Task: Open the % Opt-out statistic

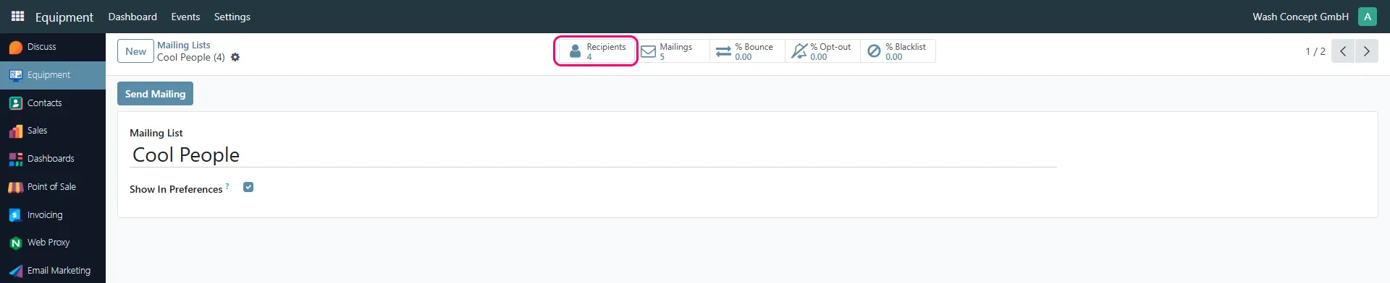Action: (x=822, y=51)
